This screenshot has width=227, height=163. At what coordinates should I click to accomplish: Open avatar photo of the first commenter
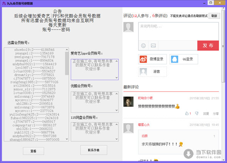coord(128,102)
